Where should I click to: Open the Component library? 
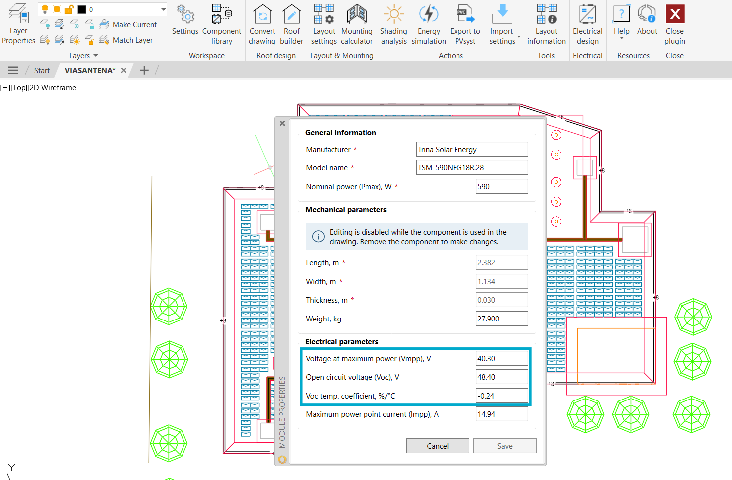pos(222,24)
